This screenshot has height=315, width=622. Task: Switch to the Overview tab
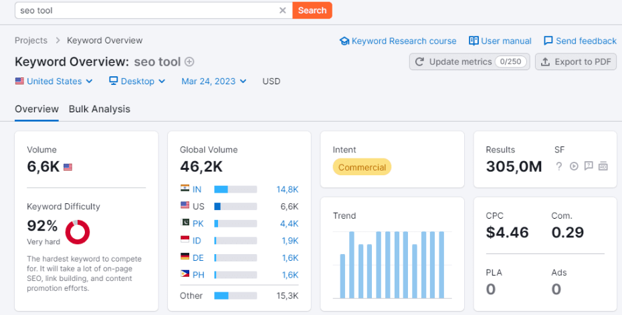[x=37, y=109]
